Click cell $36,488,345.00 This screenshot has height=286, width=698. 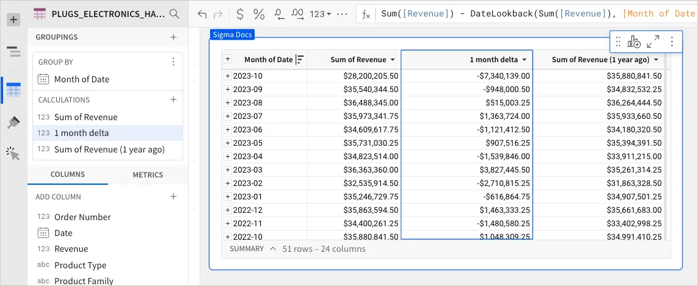(354, 102)
